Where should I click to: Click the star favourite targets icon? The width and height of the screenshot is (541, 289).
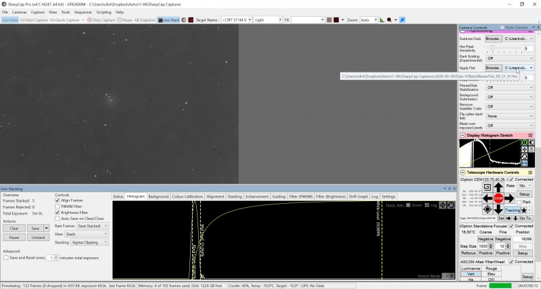[x=524, y=210]
